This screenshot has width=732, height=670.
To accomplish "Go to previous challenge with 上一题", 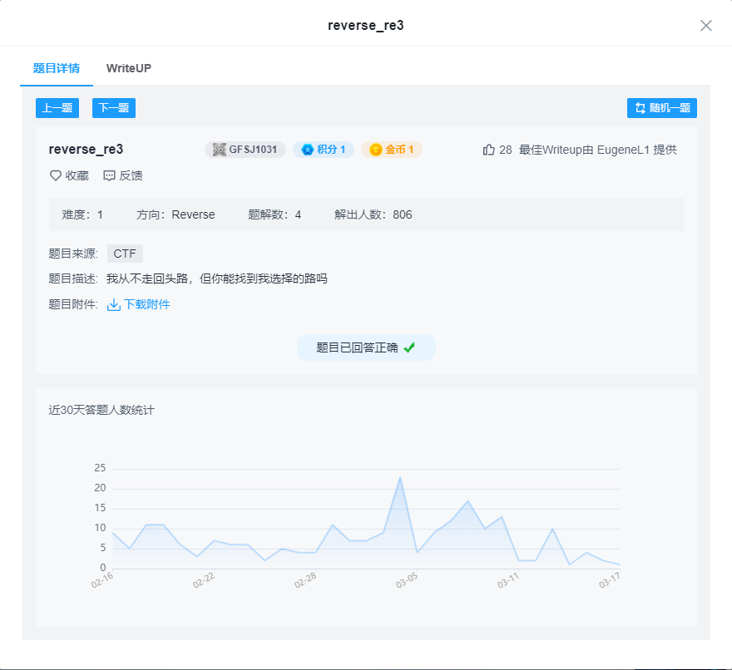I will click(57, 107).
